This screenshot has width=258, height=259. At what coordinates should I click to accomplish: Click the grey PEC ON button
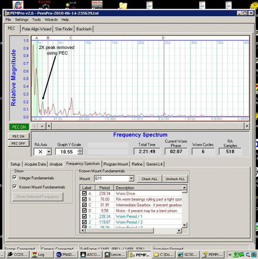(x=18, y=136)
